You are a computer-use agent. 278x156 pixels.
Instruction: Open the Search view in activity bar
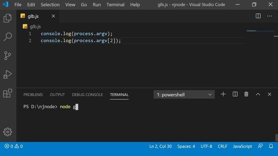coord(7,37)
